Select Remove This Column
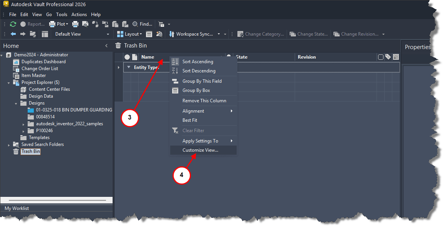 [x=203, y=101]
